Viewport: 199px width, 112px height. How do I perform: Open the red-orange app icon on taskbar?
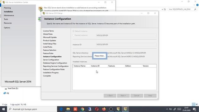point(75,109)
